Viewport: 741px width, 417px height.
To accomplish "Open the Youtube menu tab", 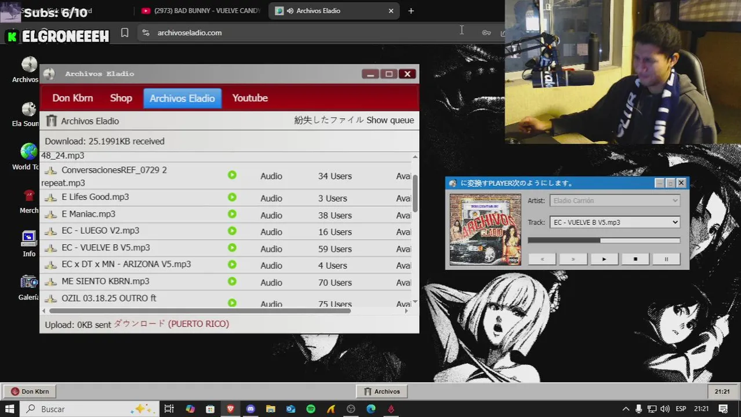I will tap(250, 98).
